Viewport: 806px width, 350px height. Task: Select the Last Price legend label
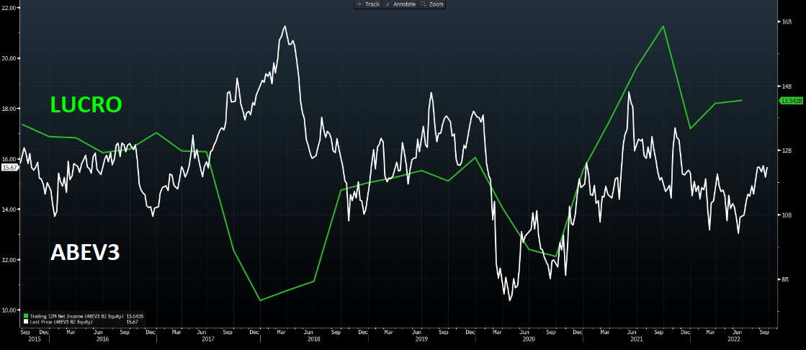[61, 321]
